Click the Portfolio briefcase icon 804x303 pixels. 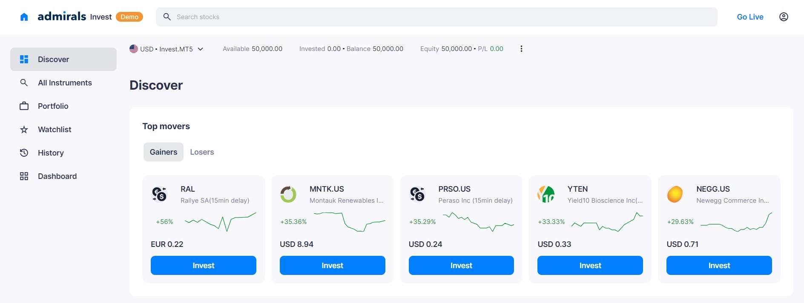pos(24,106)
